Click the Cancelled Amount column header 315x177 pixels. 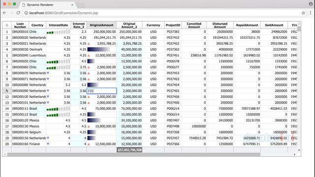point(194,25)
